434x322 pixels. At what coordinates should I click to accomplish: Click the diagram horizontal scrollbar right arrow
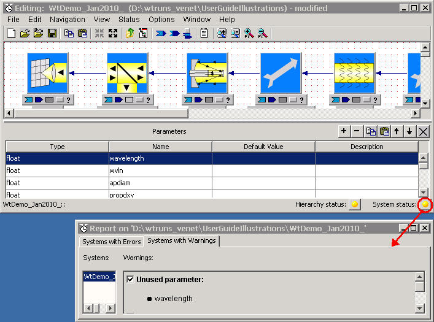point(415,113)
